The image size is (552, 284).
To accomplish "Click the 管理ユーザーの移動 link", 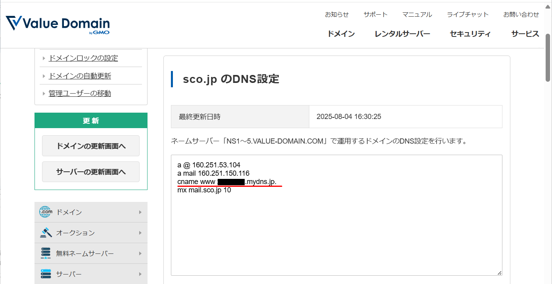I will (80, 93).
